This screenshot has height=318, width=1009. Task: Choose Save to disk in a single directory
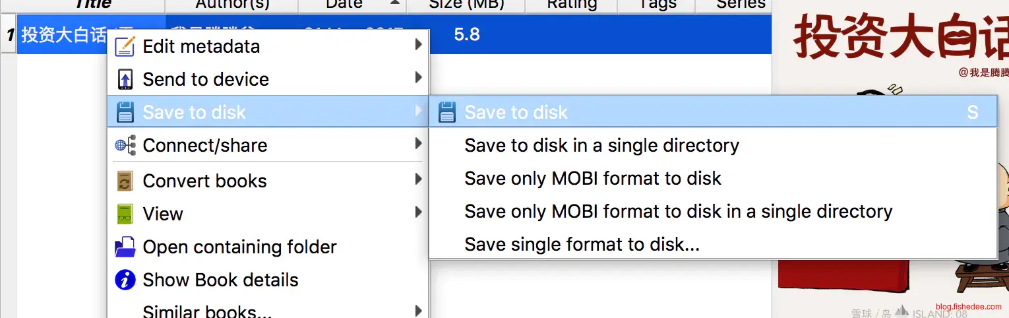point(601,146)
